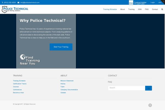Open Certification Tracks footer link
165x110 pixels.
click(x=20, y=84)
